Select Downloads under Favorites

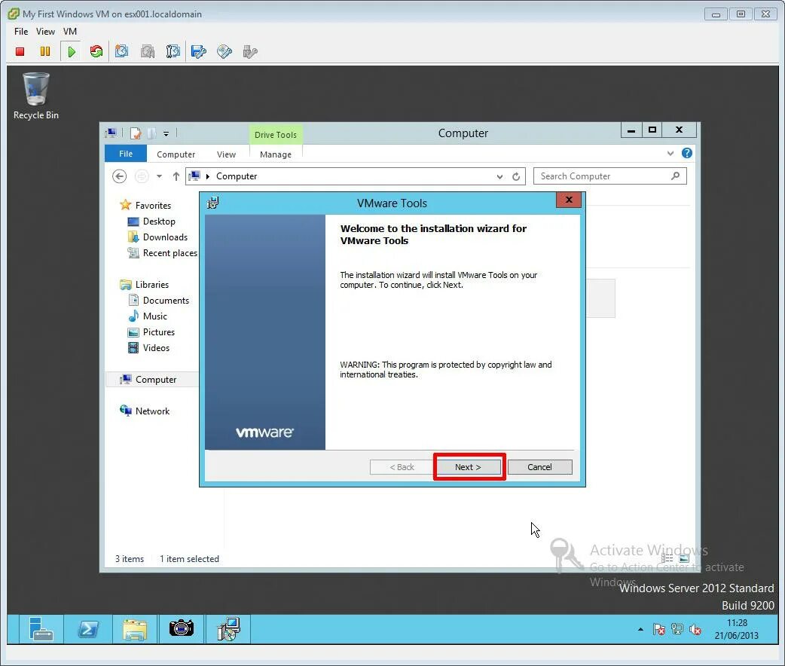click(x=157, y=237)
